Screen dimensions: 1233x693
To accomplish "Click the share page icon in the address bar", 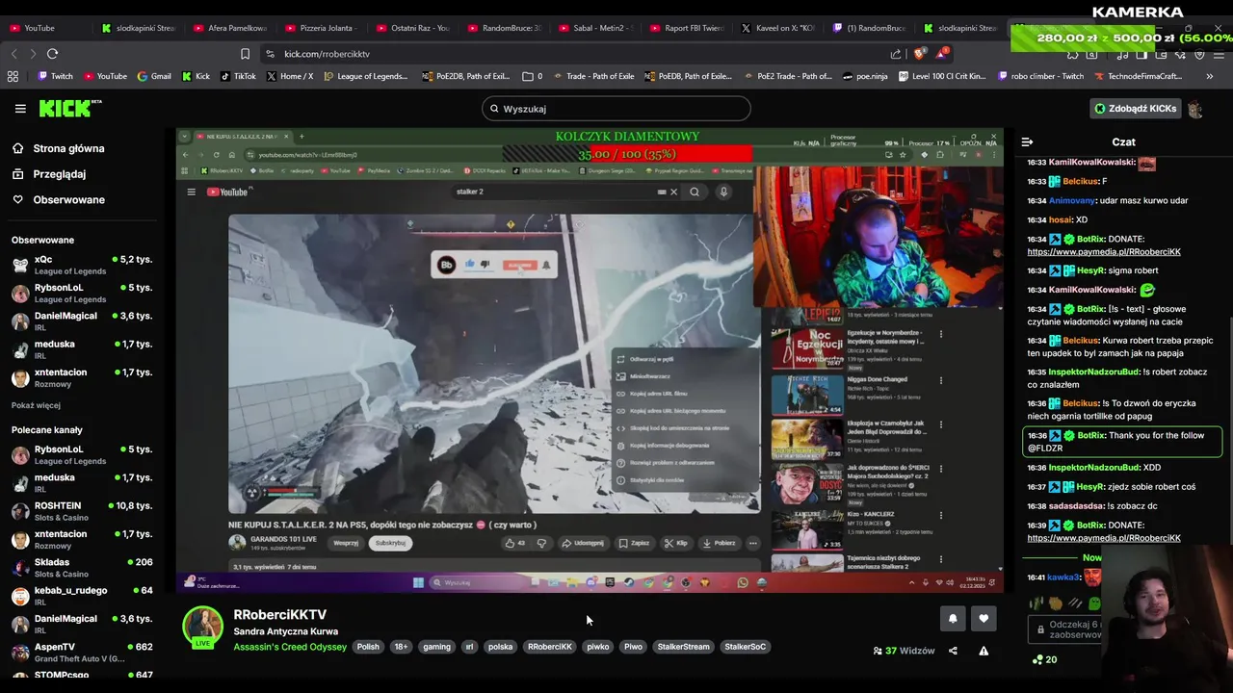I will pos(896,54).
